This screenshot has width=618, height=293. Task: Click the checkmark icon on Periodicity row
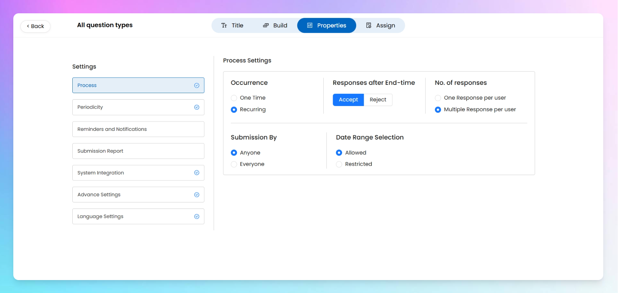pos(197,107)
